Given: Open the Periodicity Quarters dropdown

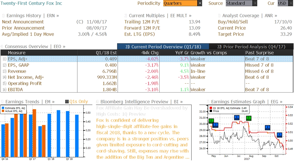Looking at the screenshot, I should click(183, 3).
